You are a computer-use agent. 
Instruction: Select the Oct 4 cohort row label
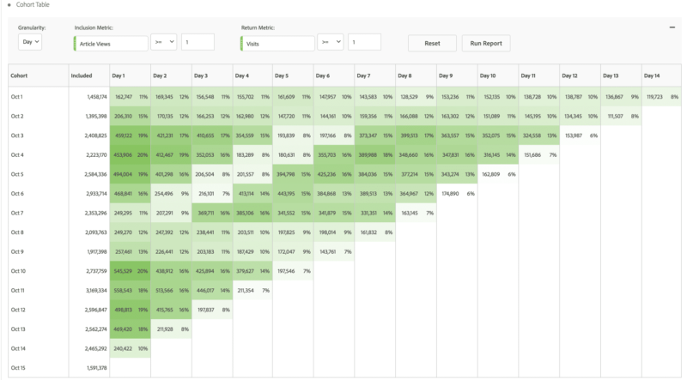(x=17, y=155)
